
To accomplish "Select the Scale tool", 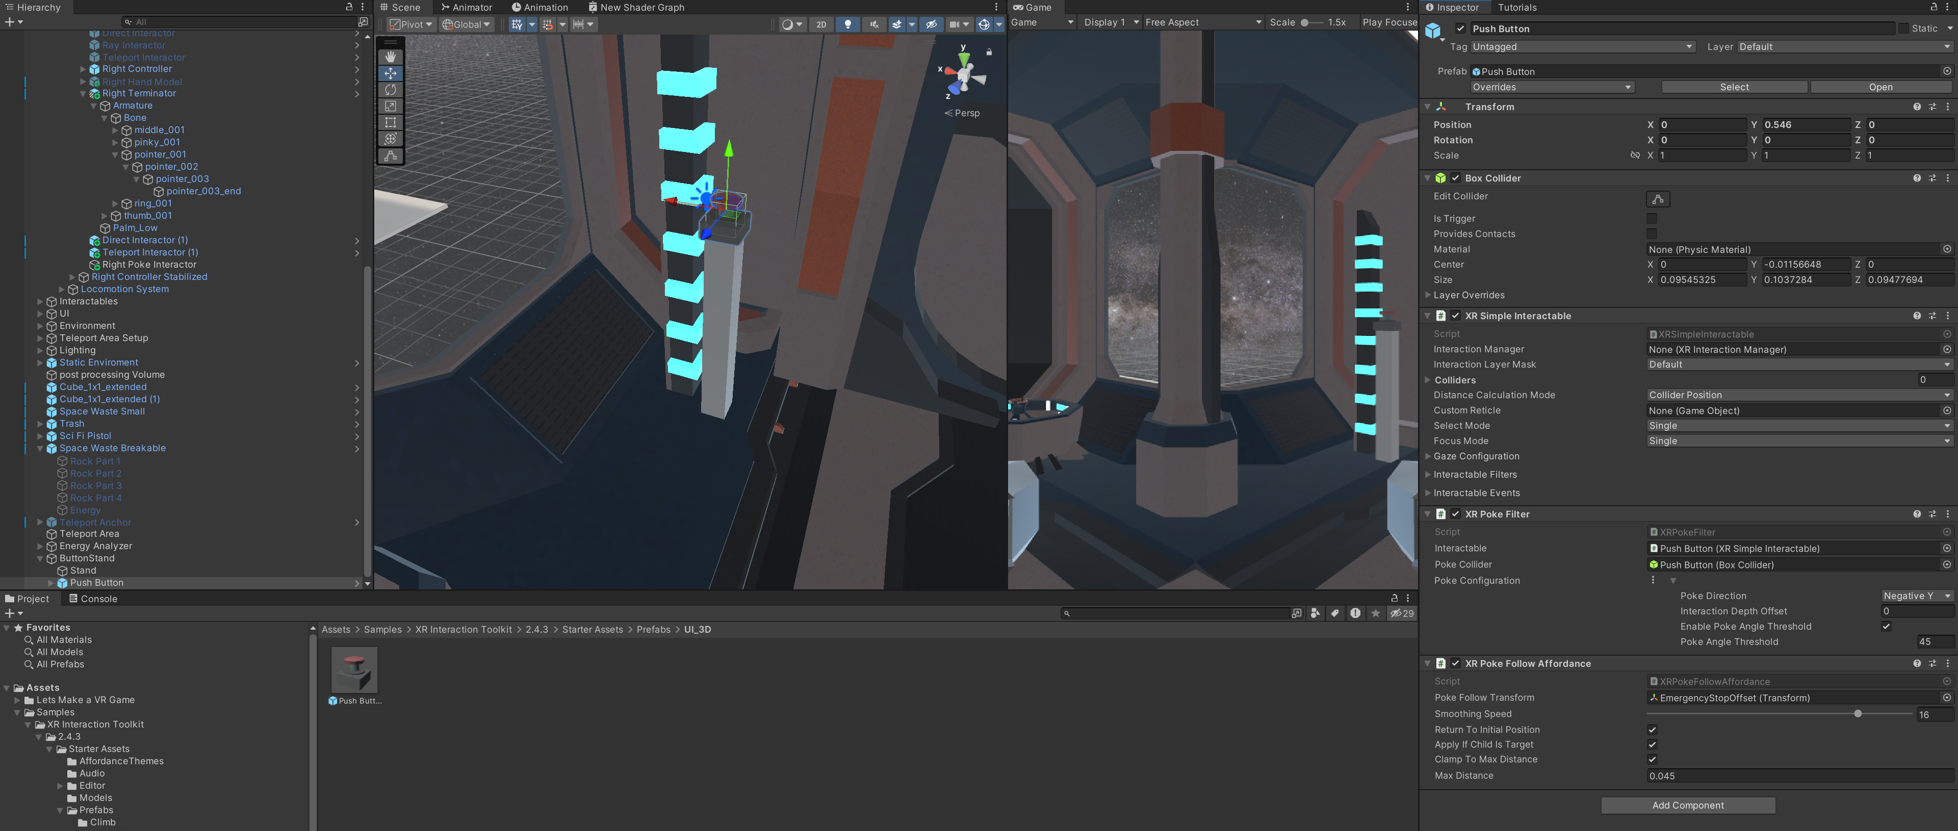I will (390, 107).
